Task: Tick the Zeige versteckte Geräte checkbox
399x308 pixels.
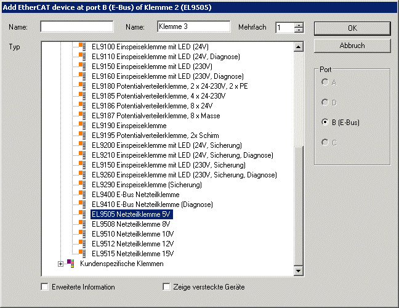Action: coord(166,287)
